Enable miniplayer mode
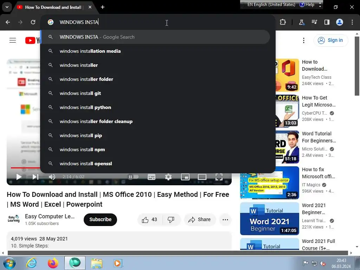The height and width of the screenshot is (270, 360). tap(185, 177)
